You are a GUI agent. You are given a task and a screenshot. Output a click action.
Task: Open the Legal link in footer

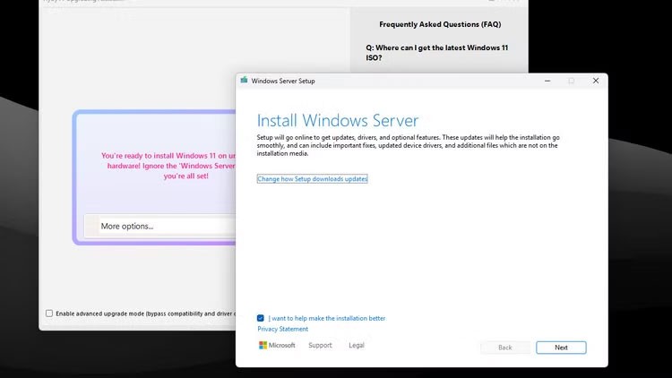(x=356, y=345)
